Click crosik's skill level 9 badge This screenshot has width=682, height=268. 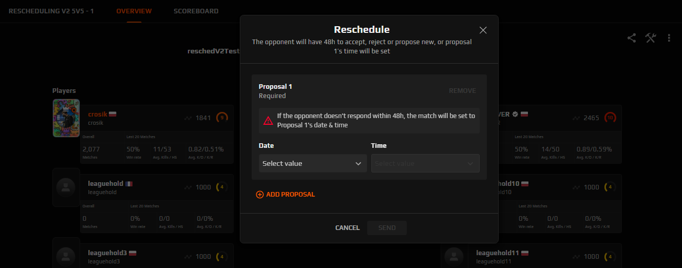tap(222, 118)
